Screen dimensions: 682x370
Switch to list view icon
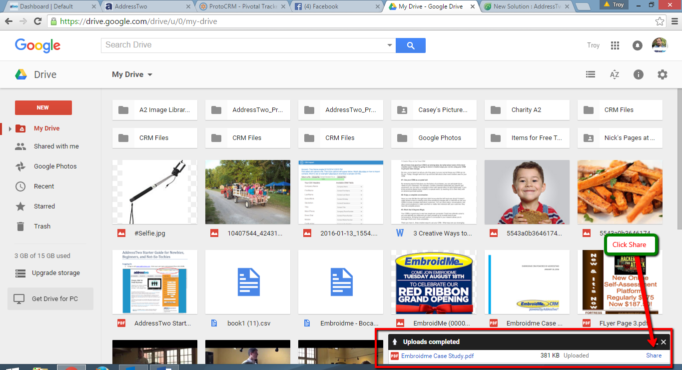[x=591, y=74]
